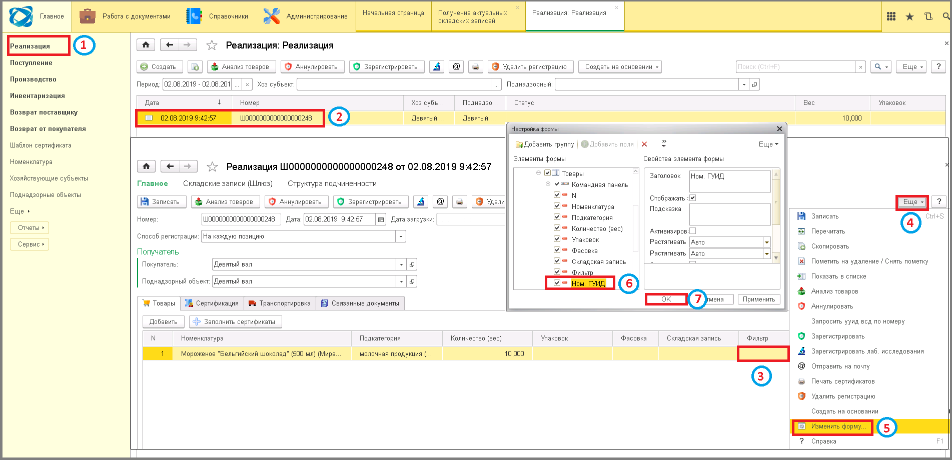Open the first Растягивать Авто dropdown
This screenshot has height=460, width=952.
pyautogui.click(x=766, y=242)
